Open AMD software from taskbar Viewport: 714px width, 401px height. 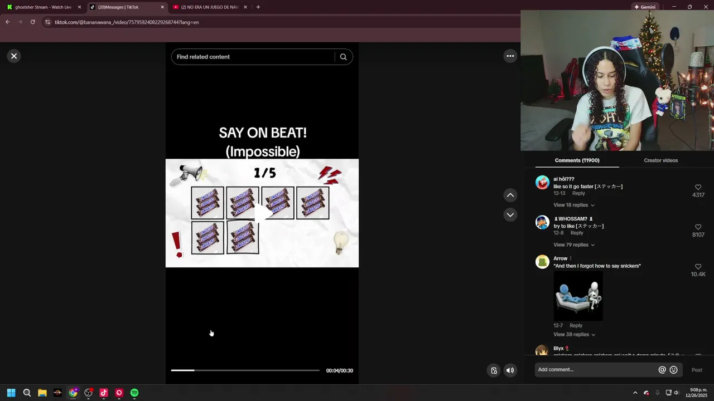pyautogui.click(x=57, y=393)
